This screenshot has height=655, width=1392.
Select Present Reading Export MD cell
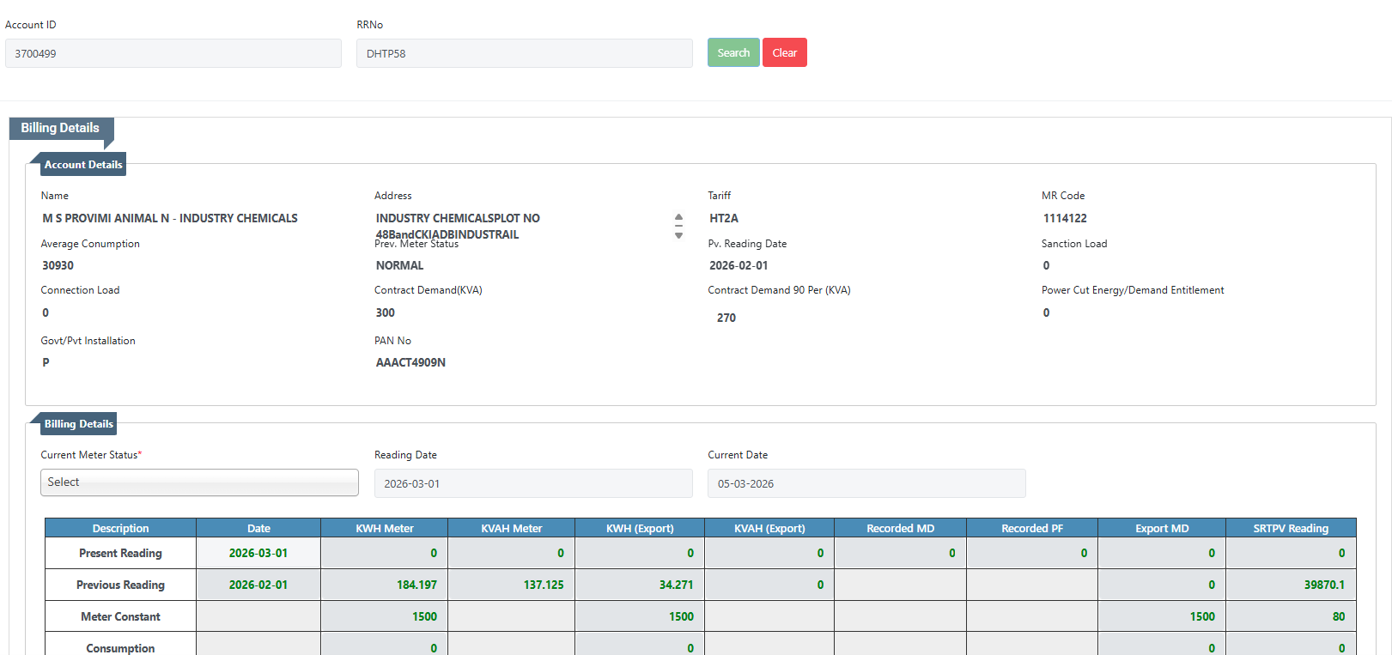(1161, 554)
